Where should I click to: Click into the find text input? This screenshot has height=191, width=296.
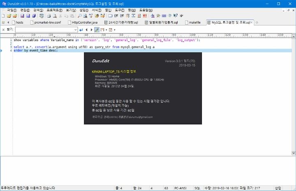pos(44,30)
